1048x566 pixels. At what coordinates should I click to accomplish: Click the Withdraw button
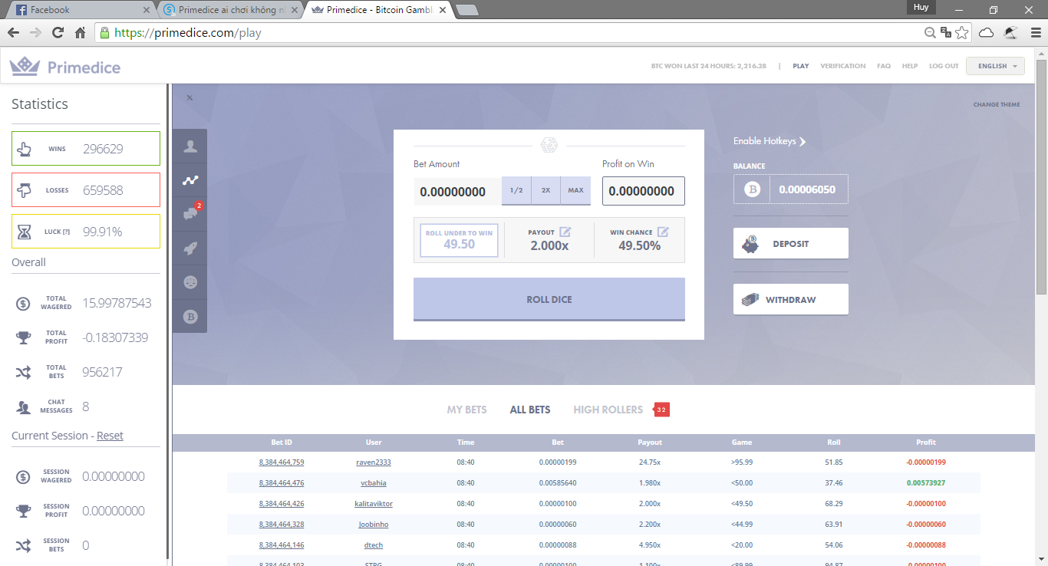click(791, 299)
